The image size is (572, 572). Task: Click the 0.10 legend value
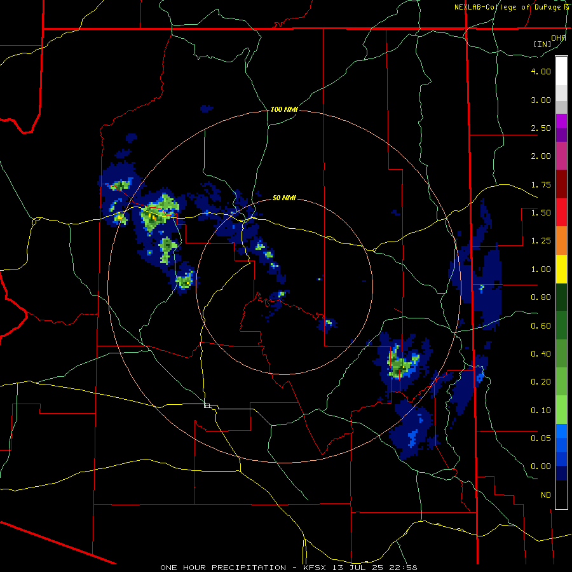click(x=541, y=411)
